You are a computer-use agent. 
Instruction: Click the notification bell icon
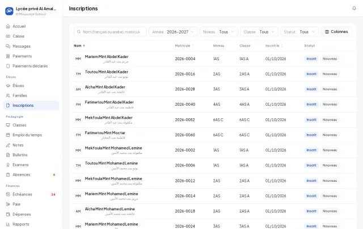(x=354, y=9)
